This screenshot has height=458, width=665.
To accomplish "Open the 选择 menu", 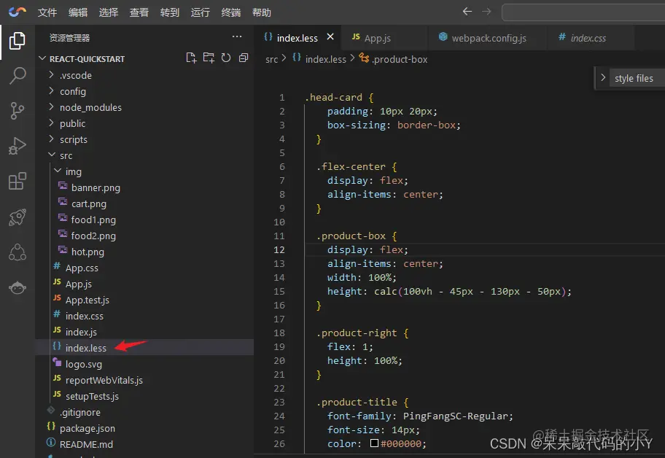I will [109, 12].
